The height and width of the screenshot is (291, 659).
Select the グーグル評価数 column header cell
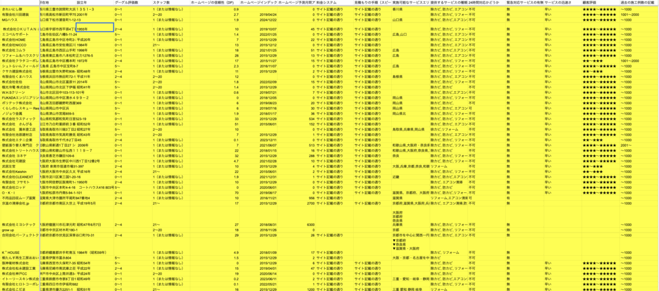[133, 2]
